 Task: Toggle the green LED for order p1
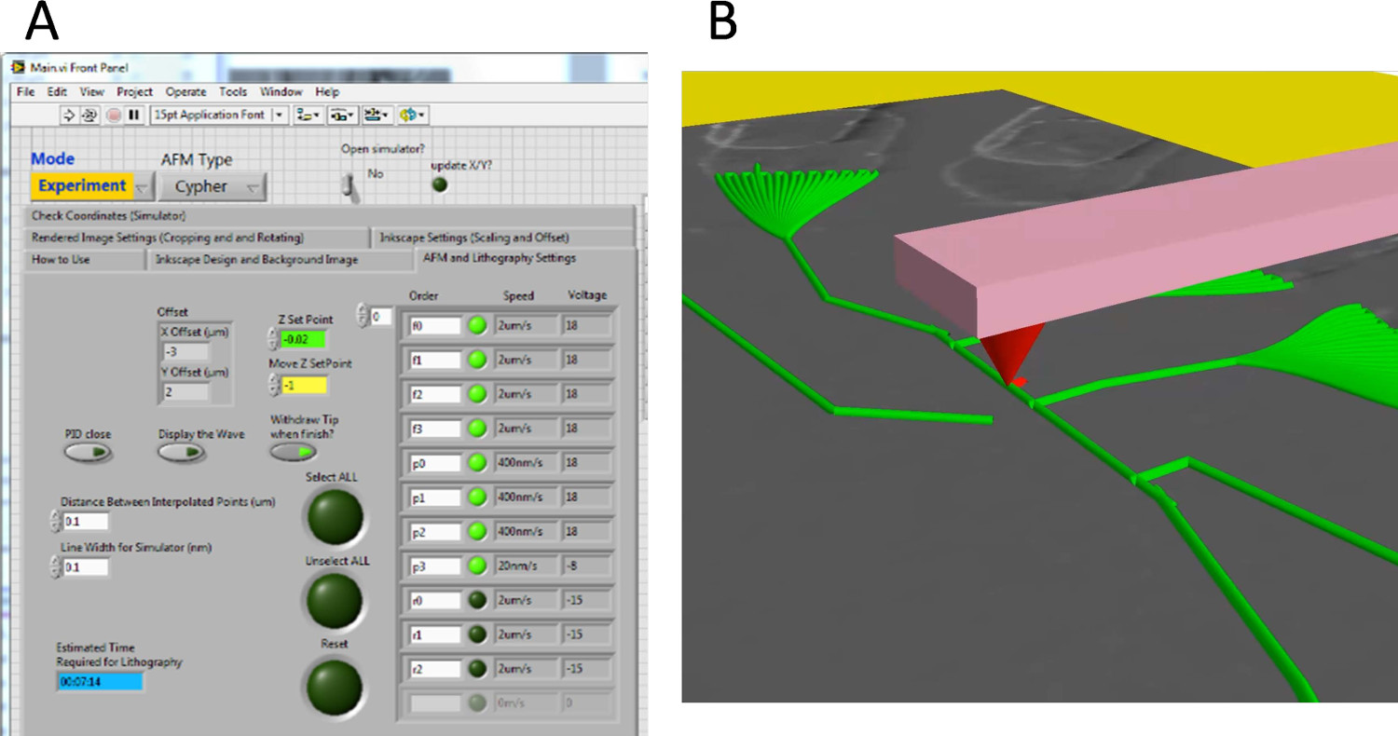tap(478, 497)
